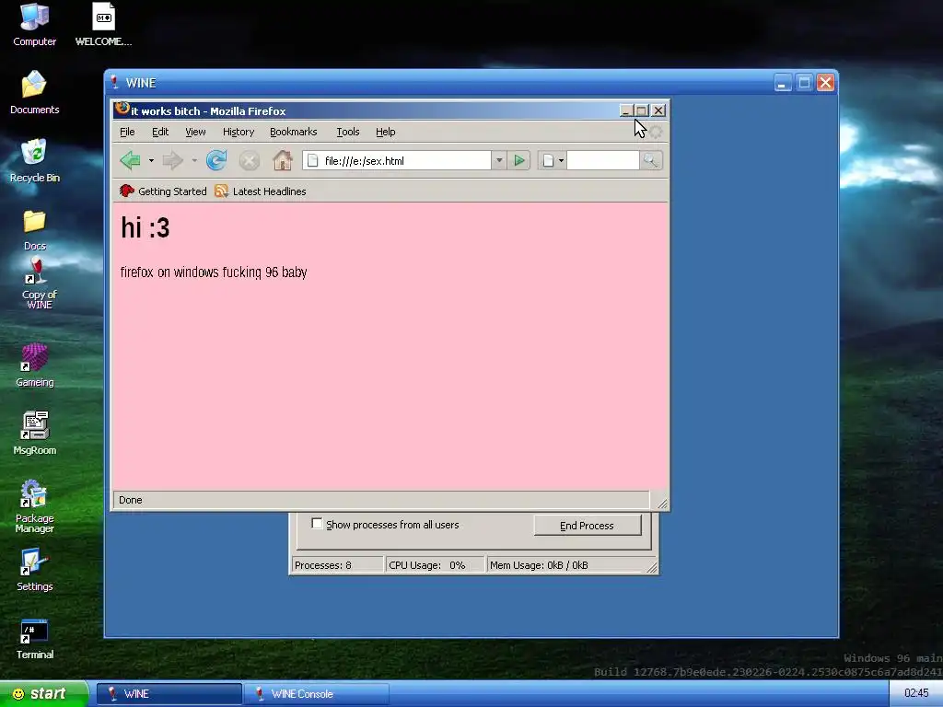Click the Done status bar text
The width and height of the screenshot is (943, 707).
[x=131, y=500]
